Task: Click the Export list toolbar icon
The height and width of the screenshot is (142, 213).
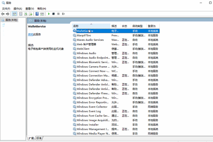Action: tap(31, 14)
